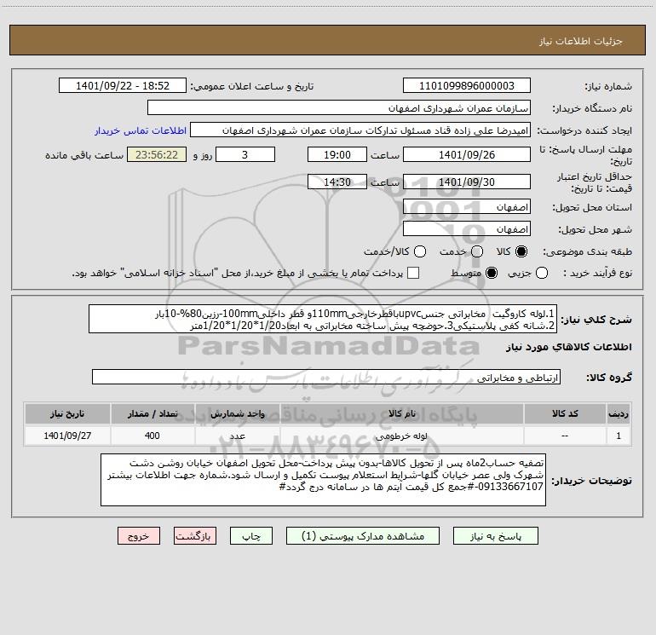Click the کد کالا column header
The height and width of the screenshot is (635, 656).
tap(565, 413)
